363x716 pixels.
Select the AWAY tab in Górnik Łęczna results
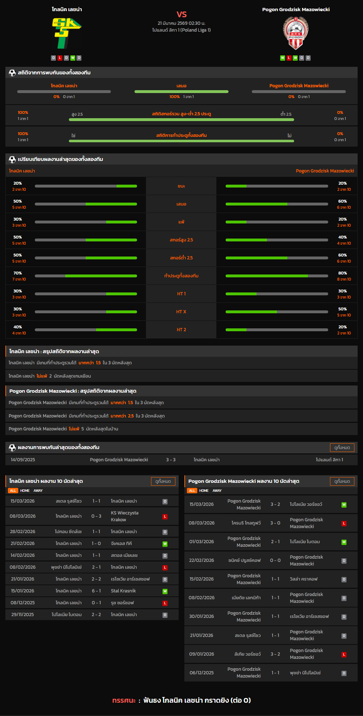tap(38, 490)
